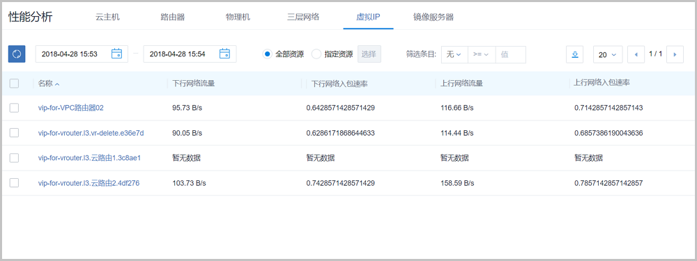Image resolution: width=697 pixels, height=261 pixels.
Task: Open calendar icon for start time 15:53
Action: [116, 54]
